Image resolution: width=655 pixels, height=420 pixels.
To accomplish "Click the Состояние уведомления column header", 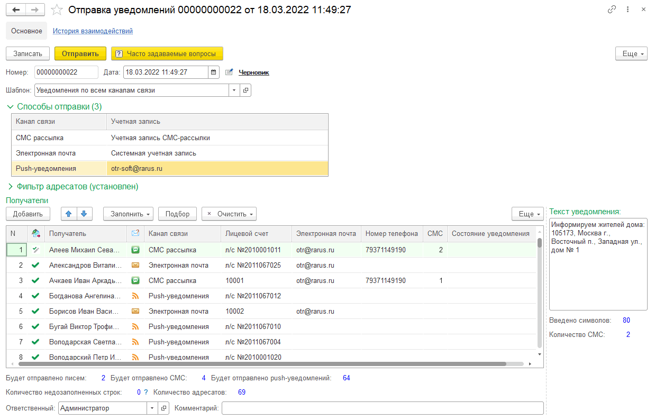I will (x=490, y=233).
